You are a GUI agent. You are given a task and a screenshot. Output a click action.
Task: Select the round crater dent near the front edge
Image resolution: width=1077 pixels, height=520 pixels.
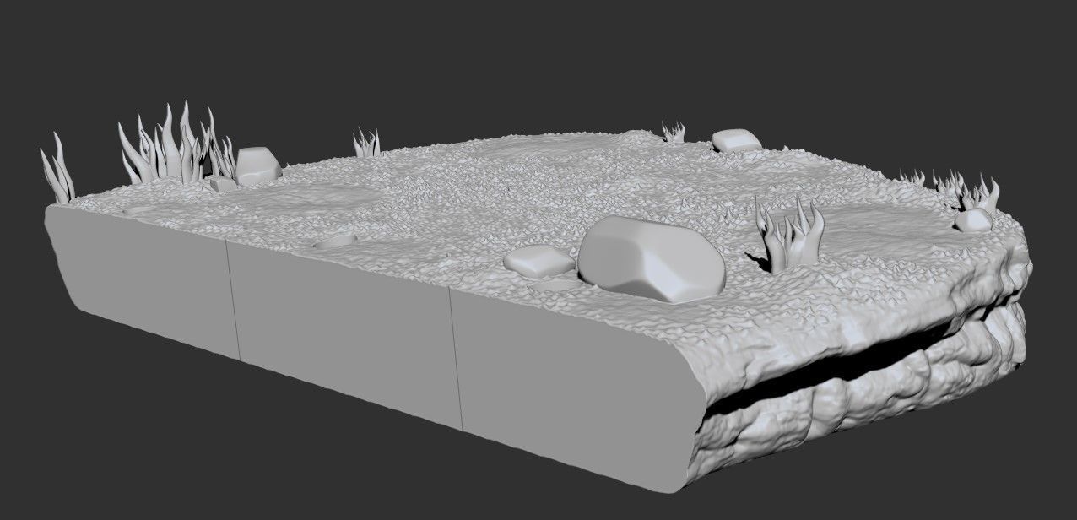(336, 242)
